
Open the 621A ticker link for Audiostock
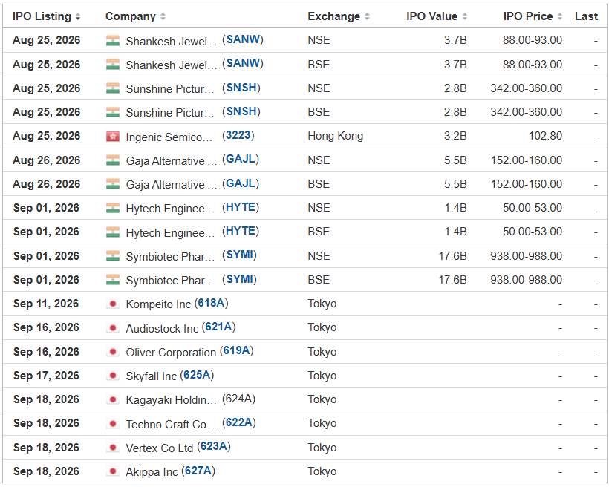point(218,327)
